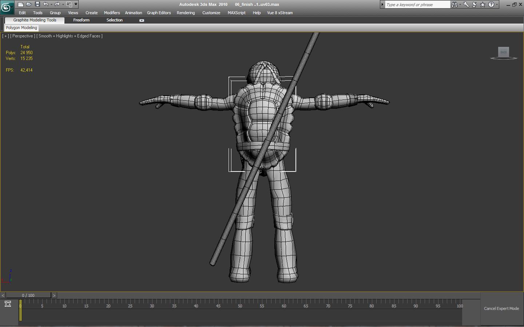Open Subscription Center key icon
The width and height of the screenshot is (524, 327).
(466, 4)
